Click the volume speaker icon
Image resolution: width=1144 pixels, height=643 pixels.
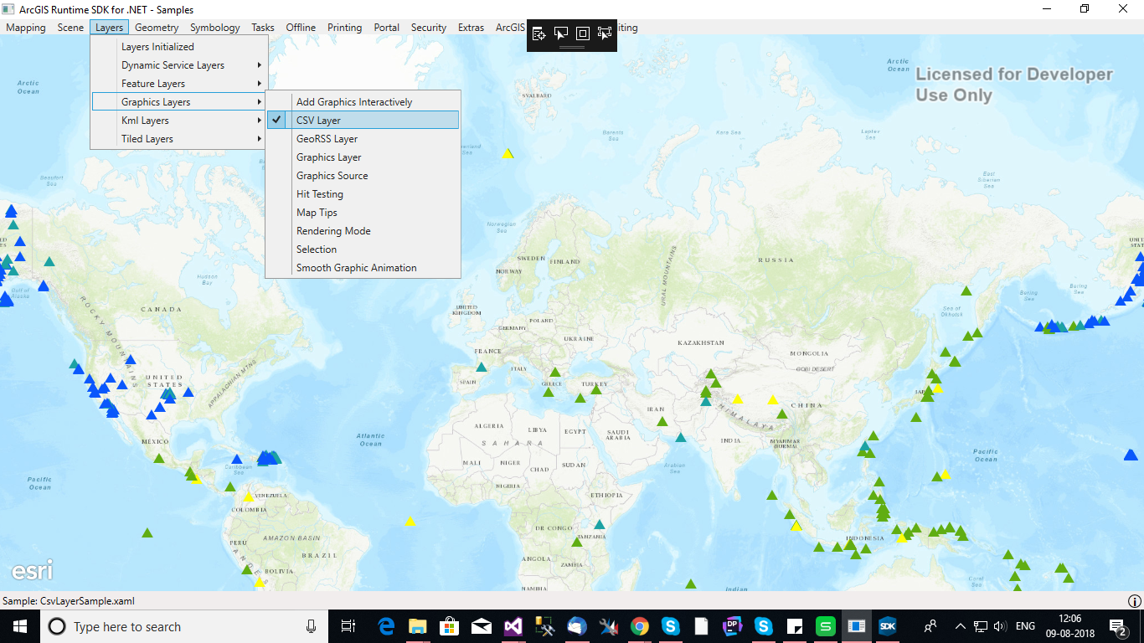[1000, 626]
